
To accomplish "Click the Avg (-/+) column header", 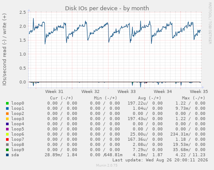I will (x=149, y=98).
